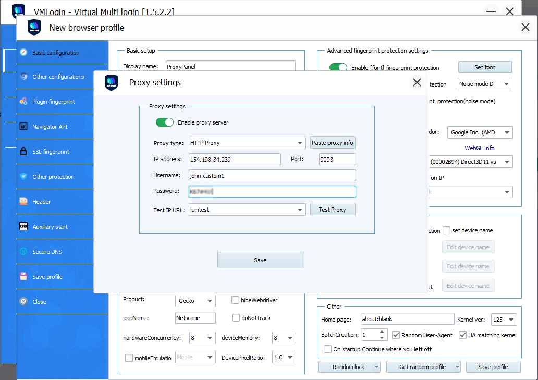Click the Save profile floppy disk icon

pos(23,277)
